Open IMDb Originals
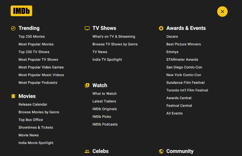The height and width of the screenshot is (156, 242). click(x=105, y=109)
